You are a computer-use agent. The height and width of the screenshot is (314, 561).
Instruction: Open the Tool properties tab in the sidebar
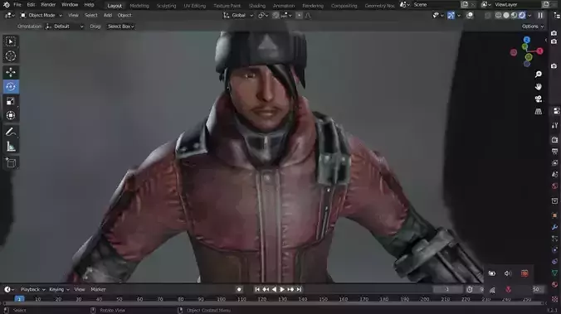pyautogui.click(x=554, y=125)
